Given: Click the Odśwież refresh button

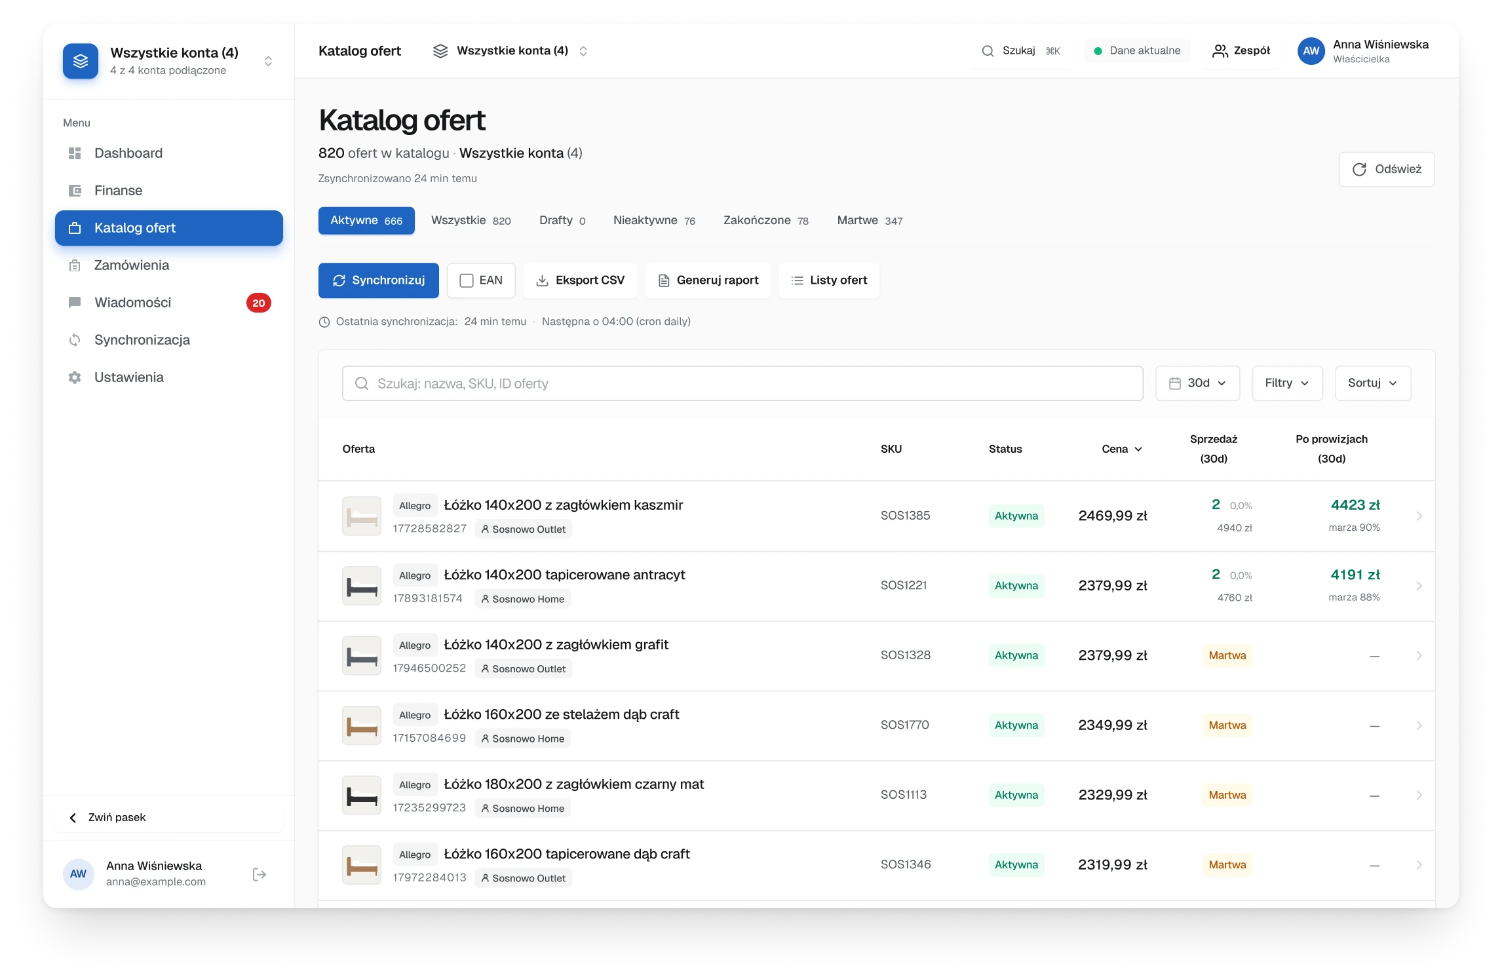Looking at the screenshot, I should [1387, 169].
